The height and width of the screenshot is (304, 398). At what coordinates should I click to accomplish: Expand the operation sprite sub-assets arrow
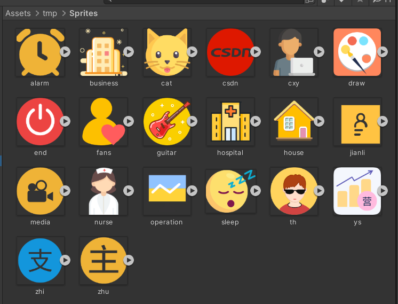pyautogui.click(x=192, y=191)
